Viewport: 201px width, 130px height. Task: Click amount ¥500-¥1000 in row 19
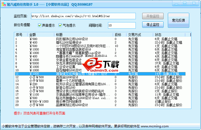pos(39,101)
